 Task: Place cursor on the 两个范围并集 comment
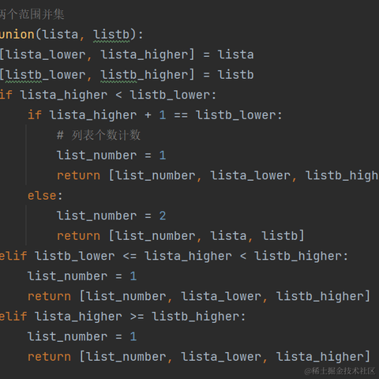[x=32, y=14]
